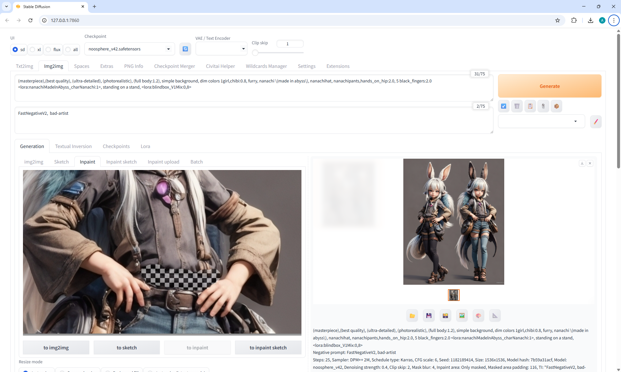Click the 'to inpaint sketch' button

(268, 347)
